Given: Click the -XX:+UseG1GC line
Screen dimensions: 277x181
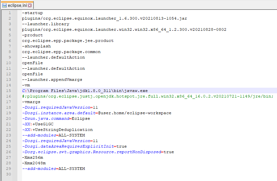Looking at the screenshot, I should coord(38,124).
